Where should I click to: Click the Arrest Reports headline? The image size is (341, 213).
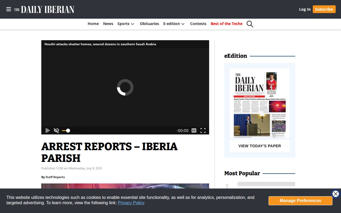pyautogui.click(x=109, y=152)
